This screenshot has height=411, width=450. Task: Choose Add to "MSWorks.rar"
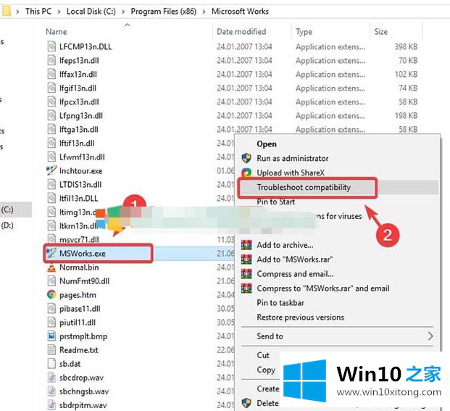pos(295,260)
